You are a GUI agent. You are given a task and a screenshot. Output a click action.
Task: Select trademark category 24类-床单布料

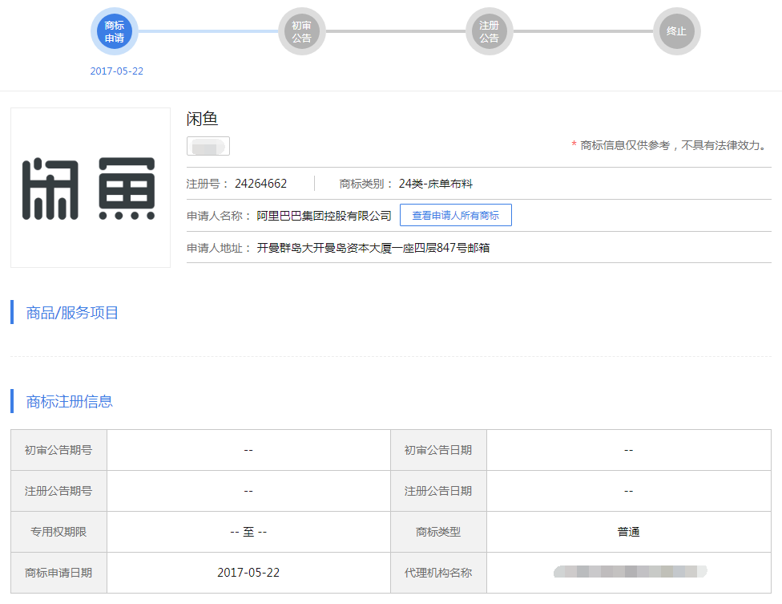[435, 184]
